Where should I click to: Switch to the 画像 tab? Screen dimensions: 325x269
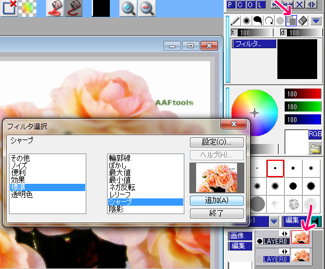[240, 235]
